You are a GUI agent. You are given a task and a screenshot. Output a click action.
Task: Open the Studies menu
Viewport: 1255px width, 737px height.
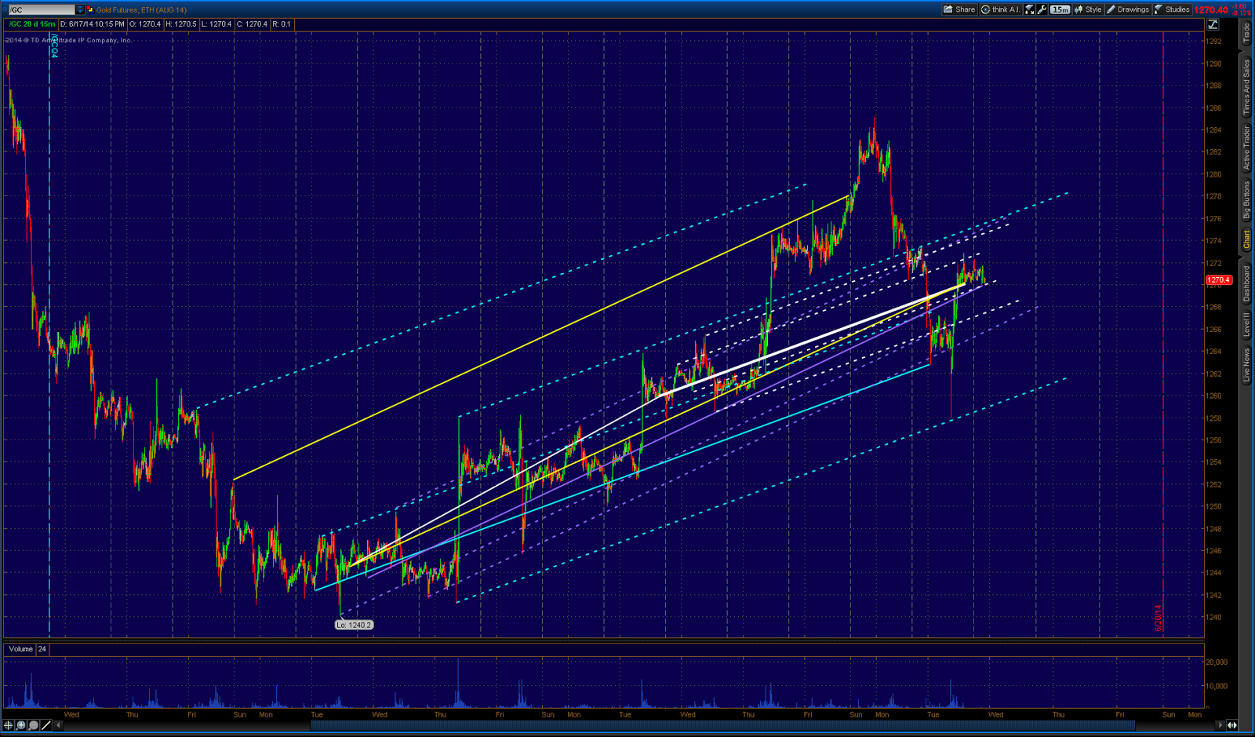click(x=1172, y=9)
